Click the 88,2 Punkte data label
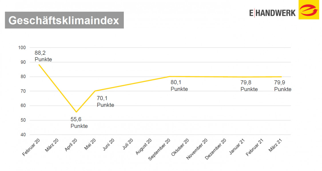The image size is (322, 171). point(43,56)
